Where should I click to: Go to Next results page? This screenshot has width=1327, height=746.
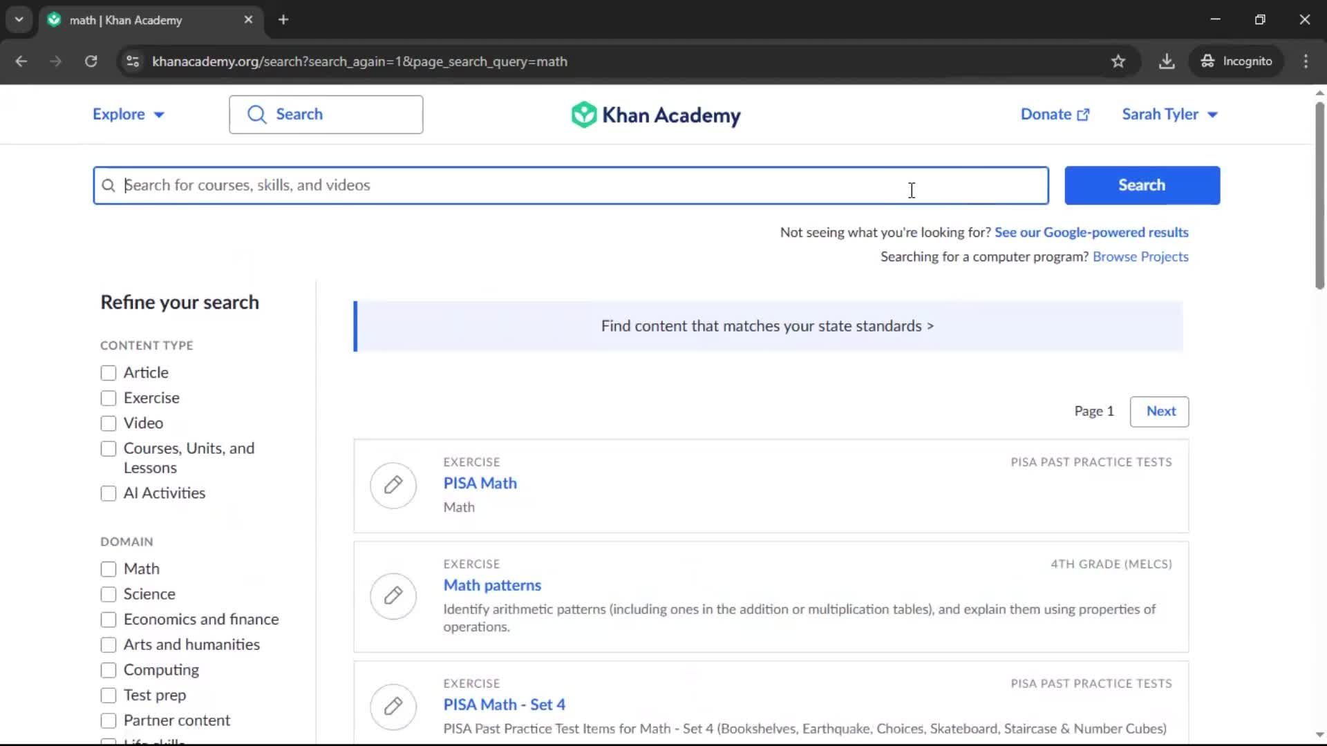click(x=1160, y=412)
